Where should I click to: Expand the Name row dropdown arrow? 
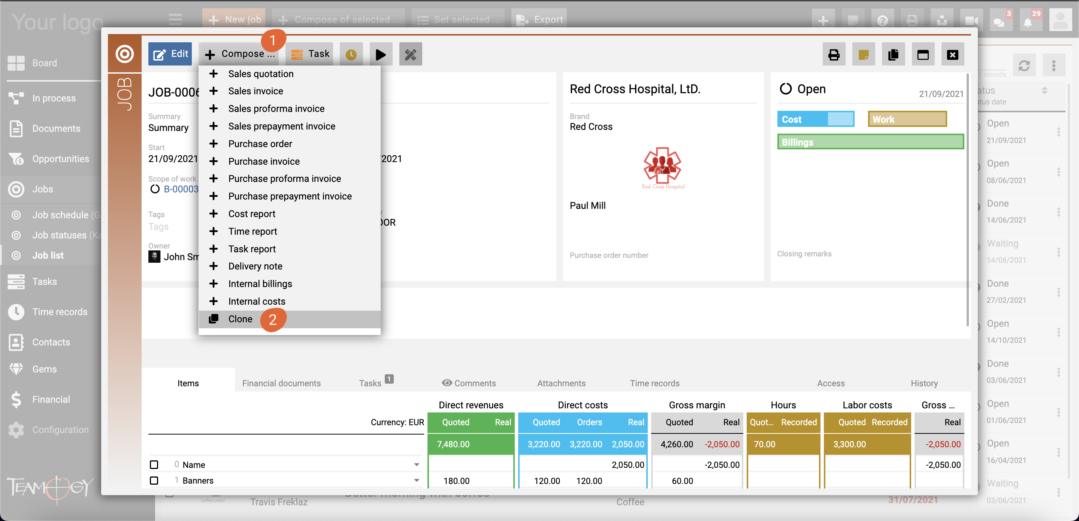pos(416,464)
